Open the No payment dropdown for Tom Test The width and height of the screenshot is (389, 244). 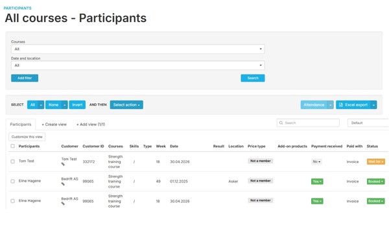316,162
